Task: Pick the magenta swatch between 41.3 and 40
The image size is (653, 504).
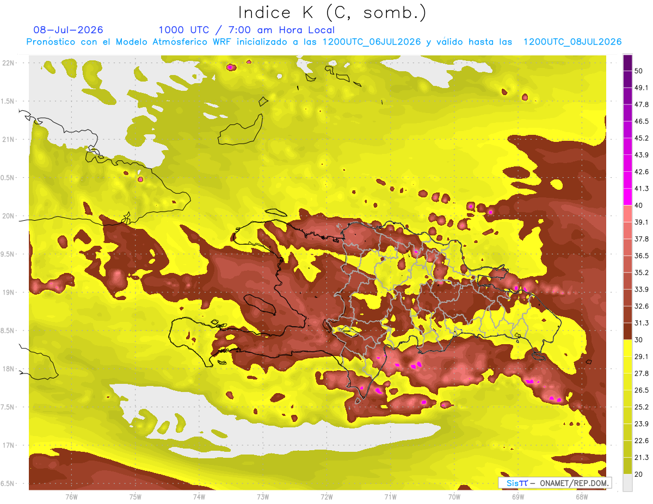Action: click(627, 197)
